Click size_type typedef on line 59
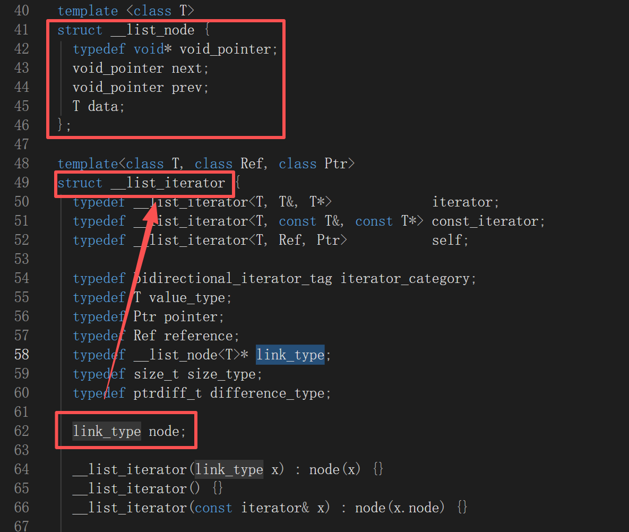The image size is (629, 532). point(221,374)
